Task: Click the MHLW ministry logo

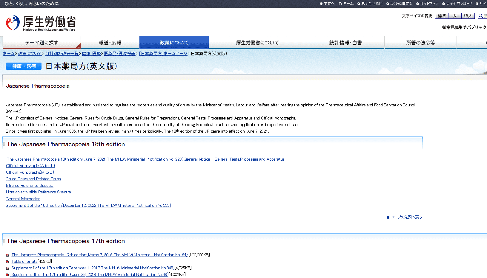Action: 41,23
